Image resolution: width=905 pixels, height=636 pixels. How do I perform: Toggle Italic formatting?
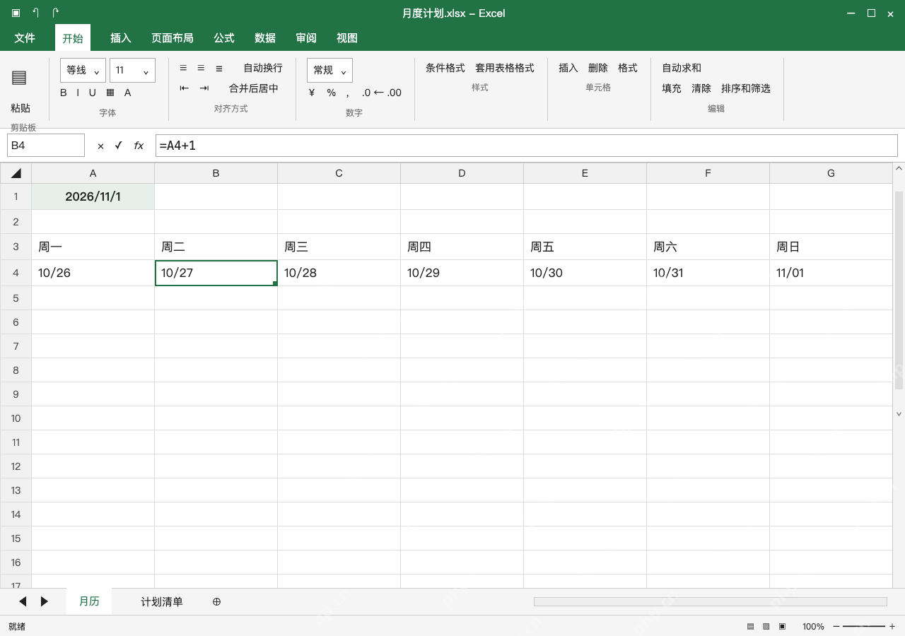(78, 93)
